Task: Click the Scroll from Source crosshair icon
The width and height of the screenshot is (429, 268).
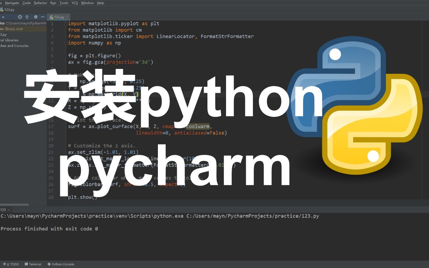Action: coord(20,17)
